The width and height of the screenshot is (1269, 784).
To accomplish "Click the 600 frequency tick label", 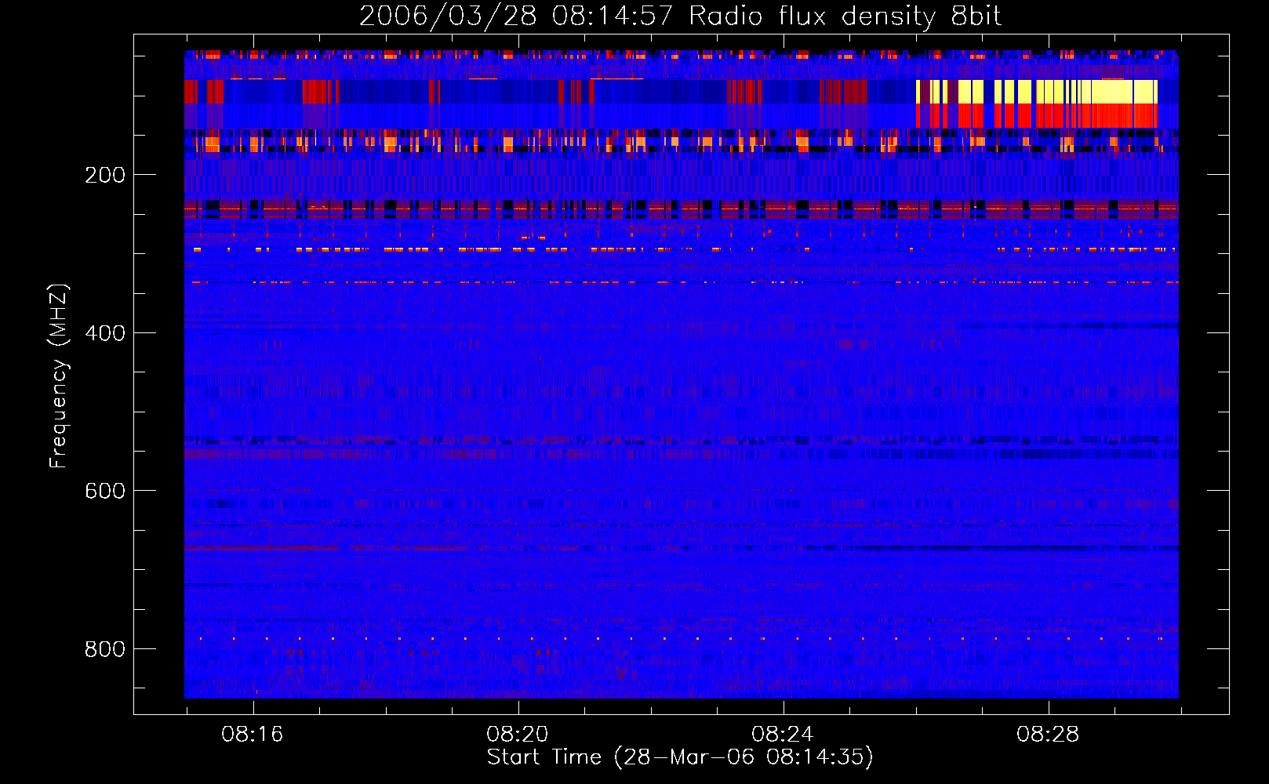I will (105, 491).
